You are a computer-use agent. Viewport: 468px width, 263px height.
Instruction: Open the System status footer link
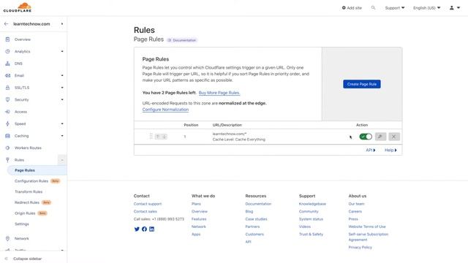311,219
